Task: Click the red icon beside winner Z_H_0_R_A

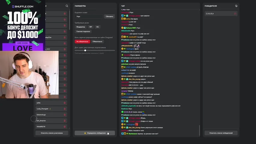Action: 235,13
